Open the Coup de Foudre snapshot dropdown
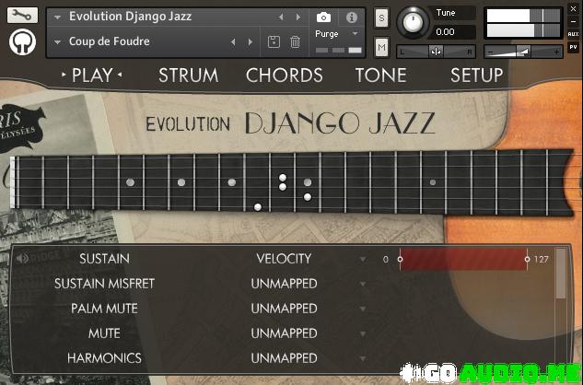 (57, 42)
